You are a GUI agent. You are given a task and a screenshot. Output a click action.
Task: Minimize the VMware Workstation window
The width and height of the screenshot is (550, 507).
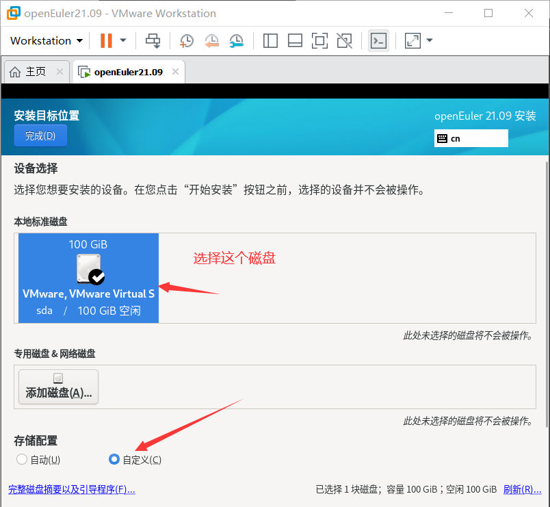(449, 13)
